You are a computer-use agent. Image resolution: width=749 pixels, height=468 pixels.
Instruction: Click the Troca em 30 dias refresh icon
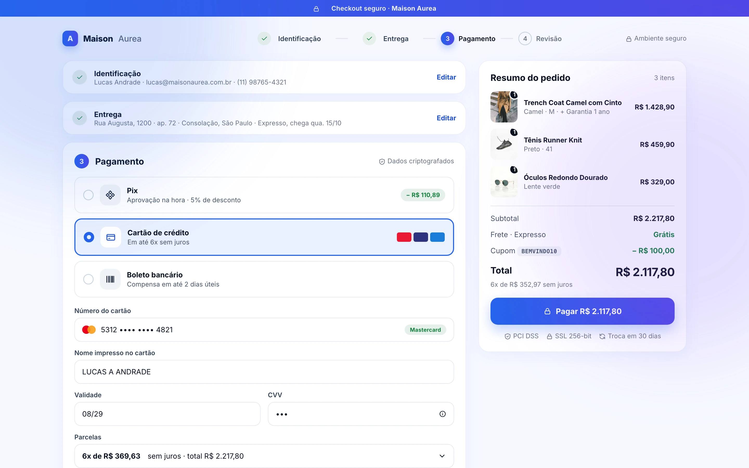[x=602, y=336]
